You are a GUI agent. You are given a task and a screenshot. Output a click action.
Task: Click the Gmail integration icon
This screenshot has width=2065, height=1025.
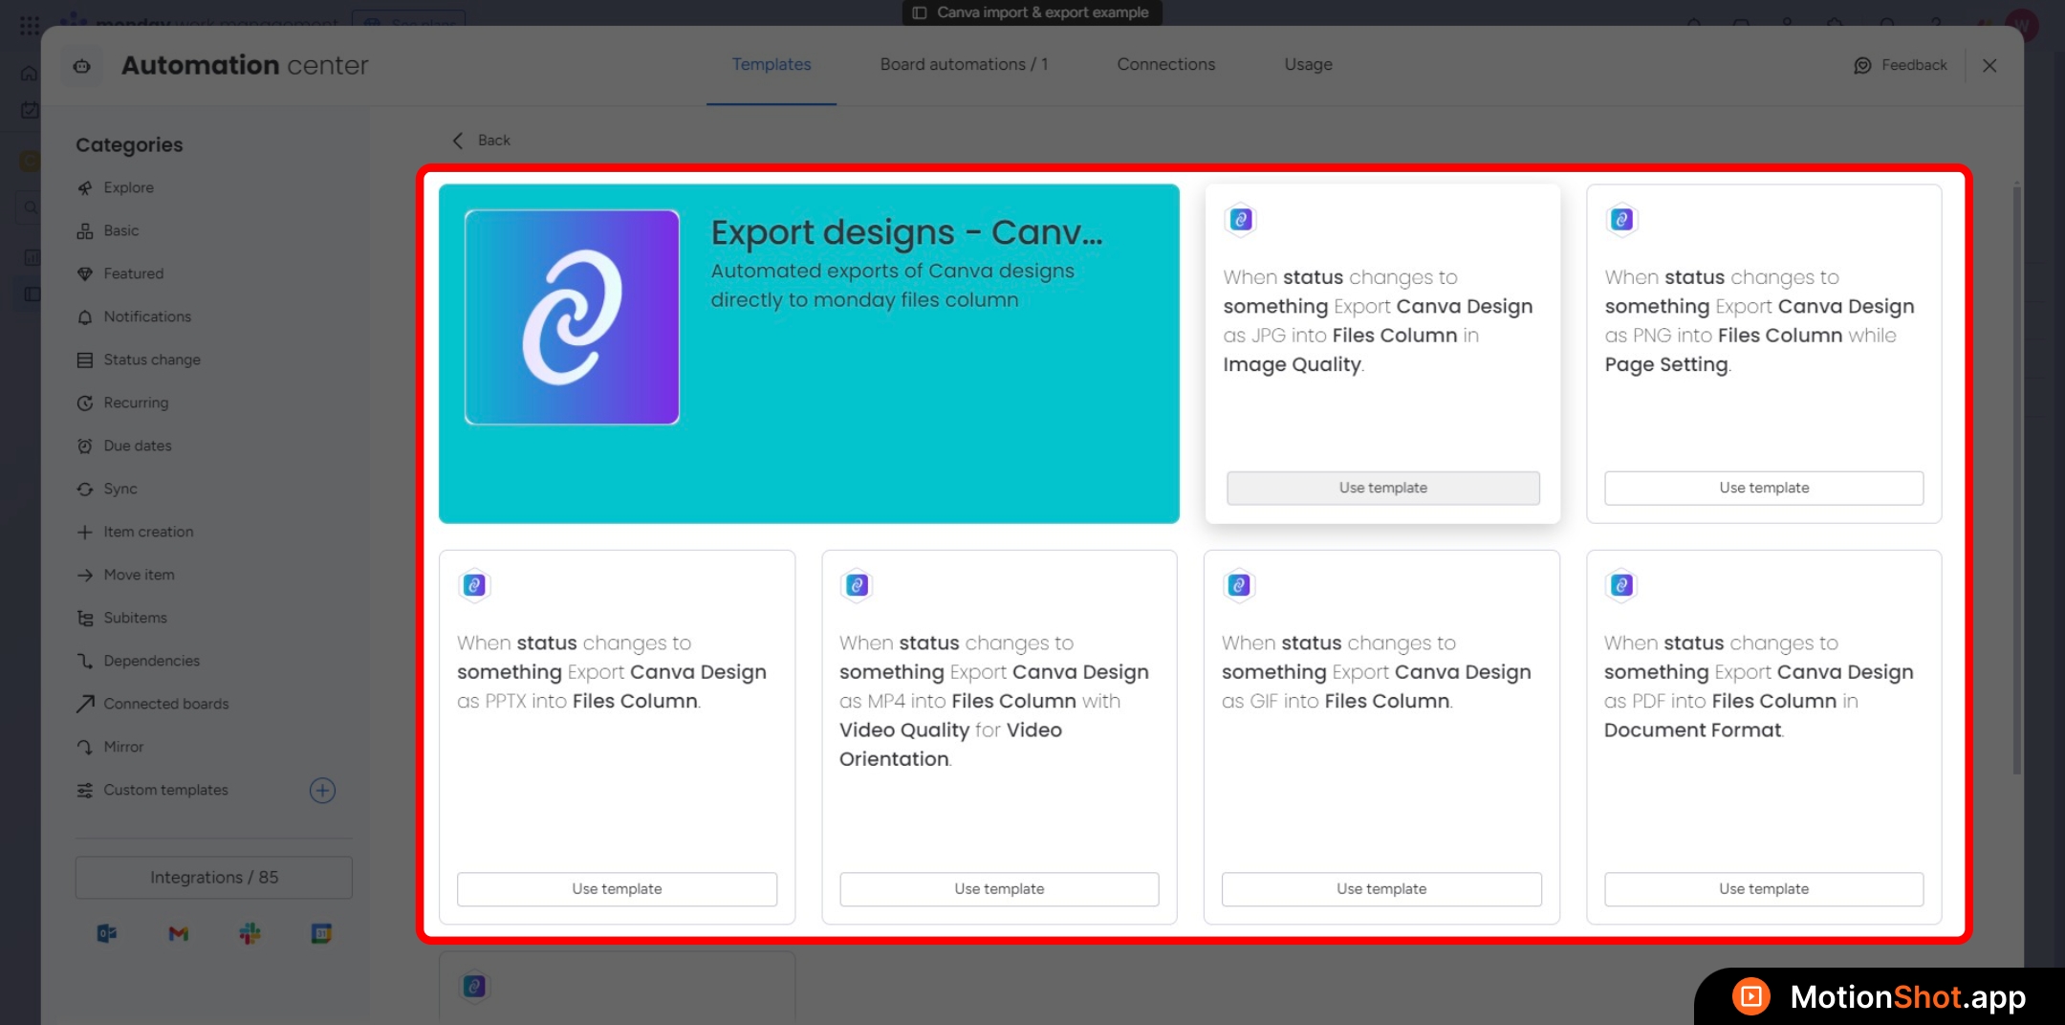(178, 933)
